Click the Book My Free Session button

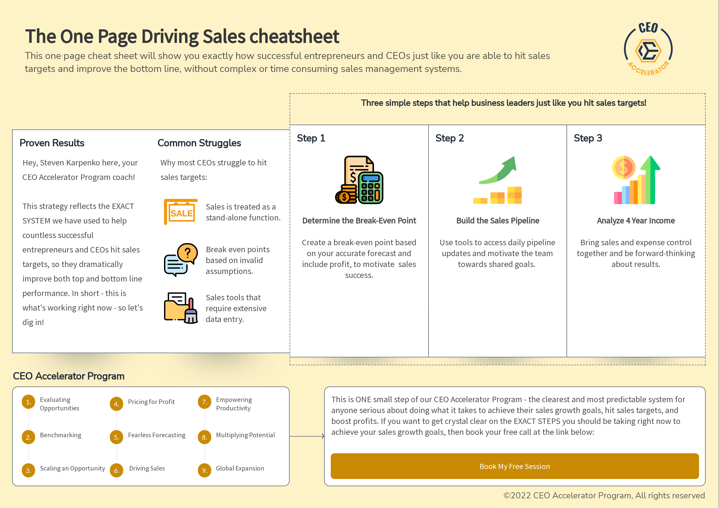515,466
